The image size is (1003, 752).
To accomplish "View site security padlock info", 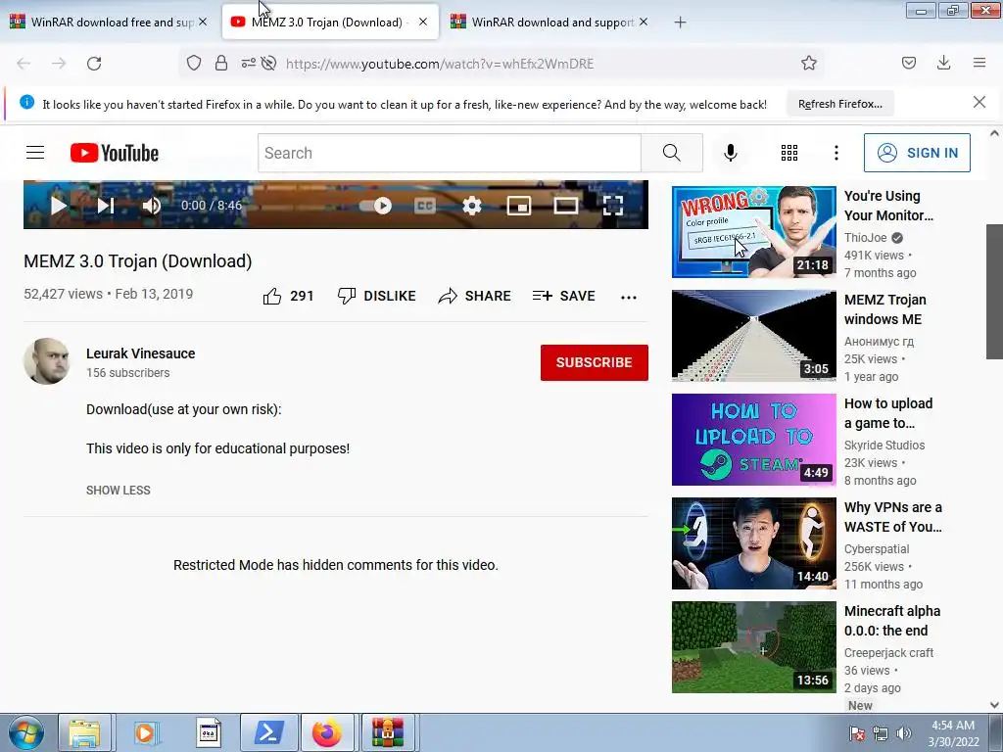I will click(x=221, y=63).
